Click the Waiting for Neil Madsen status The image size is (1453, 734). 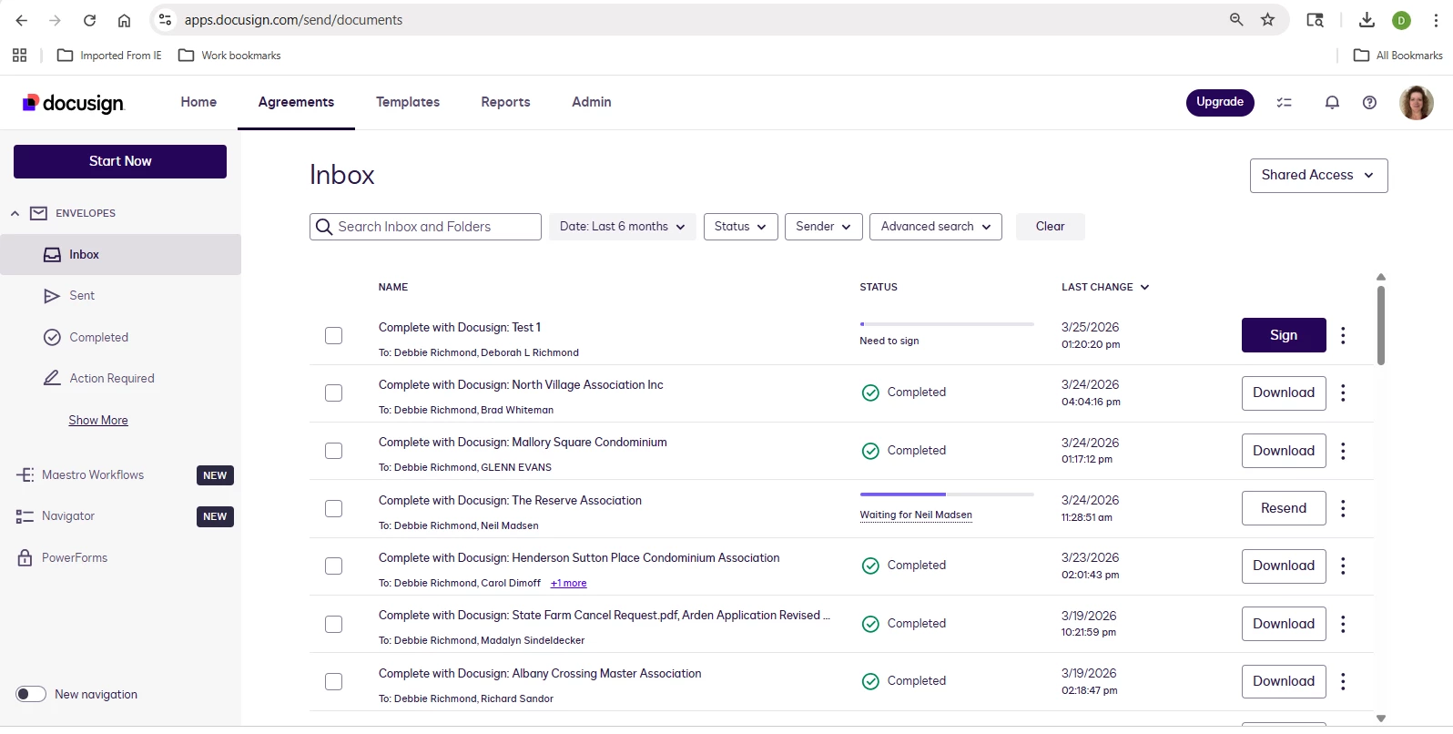[x=916, y=515]
